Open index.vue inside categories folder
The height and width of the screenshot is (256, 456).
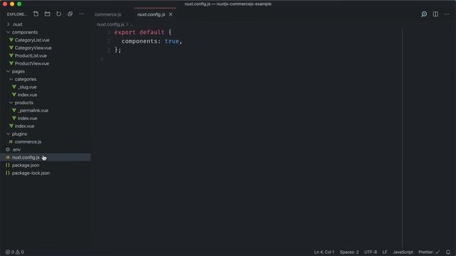[x=46, y=95]
